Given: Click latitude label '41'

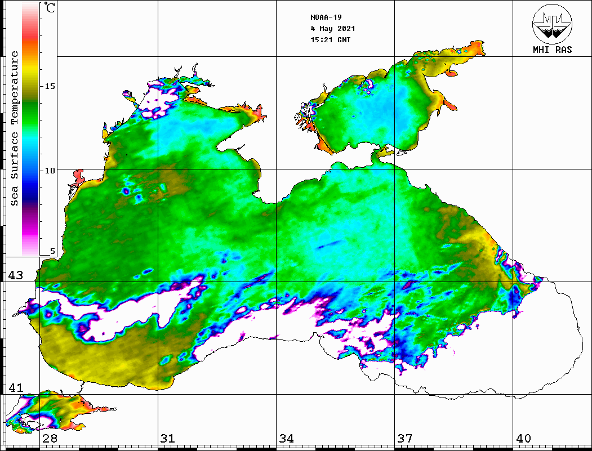Looking at the screenshot, I should [16, 387].
